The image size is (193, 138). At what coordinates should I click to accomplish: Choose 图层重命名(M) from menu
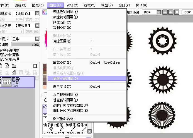click(87, 119)
